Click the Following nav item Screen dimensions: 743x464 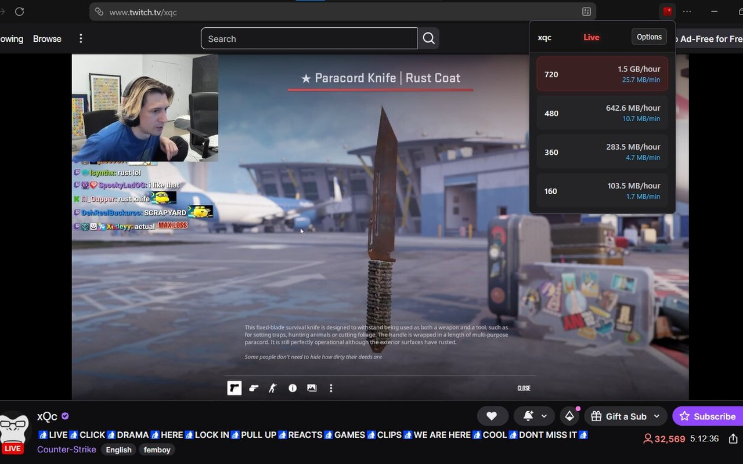point(12,39)
